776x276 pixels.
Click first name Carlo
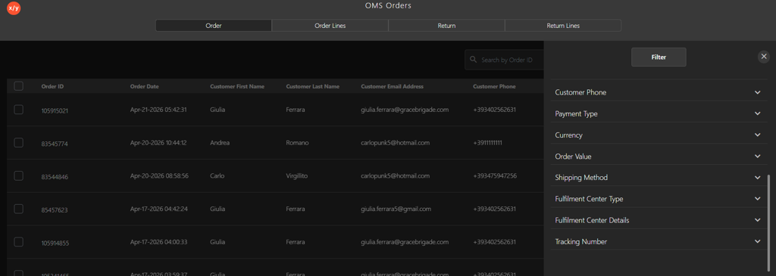(x=217, y=175)
